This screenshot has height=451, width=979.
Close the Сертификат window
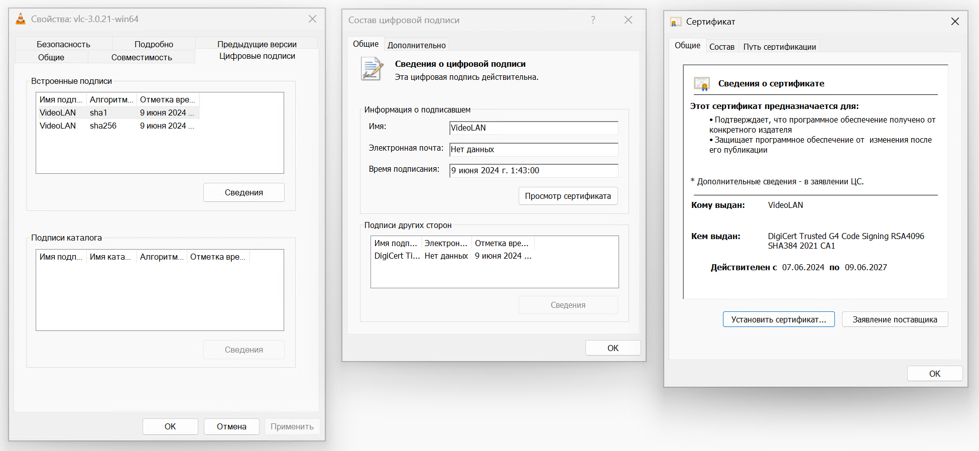[x=955, y=22]
